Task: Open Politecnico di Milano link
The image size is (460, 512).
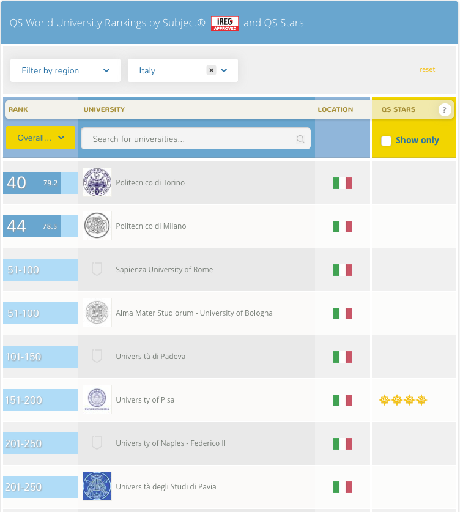Action: [151, 226]
